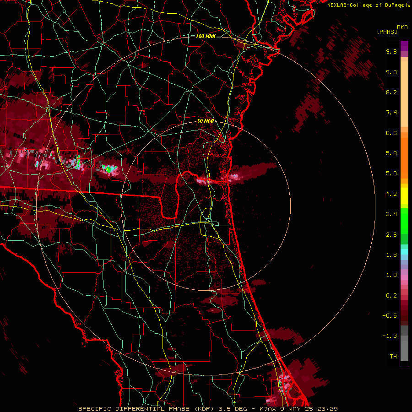412x412 pixels.
Task: Click the 1.0 scale value
Action: [x=391, y=275]
